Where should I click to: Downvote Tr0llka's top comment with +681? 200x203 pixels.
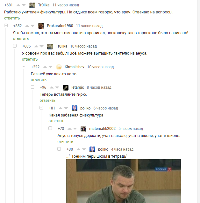click(24, 5)
